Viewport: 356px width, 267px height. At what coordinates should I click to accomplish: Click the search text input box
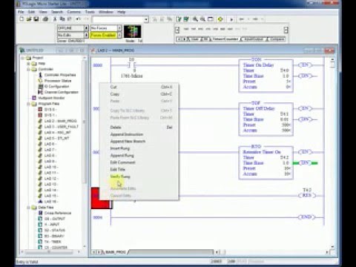point(118,19)
